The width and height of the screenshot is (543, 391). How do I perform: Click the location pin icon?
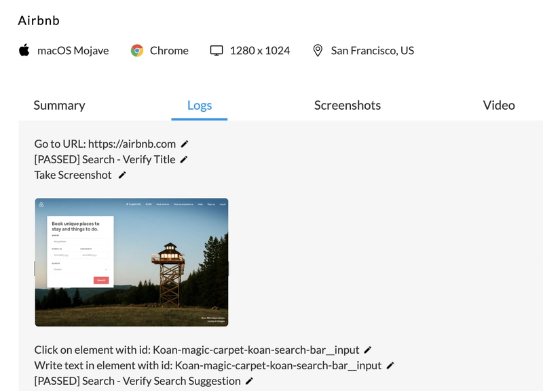pyautogui.click(x=318, y=50)
